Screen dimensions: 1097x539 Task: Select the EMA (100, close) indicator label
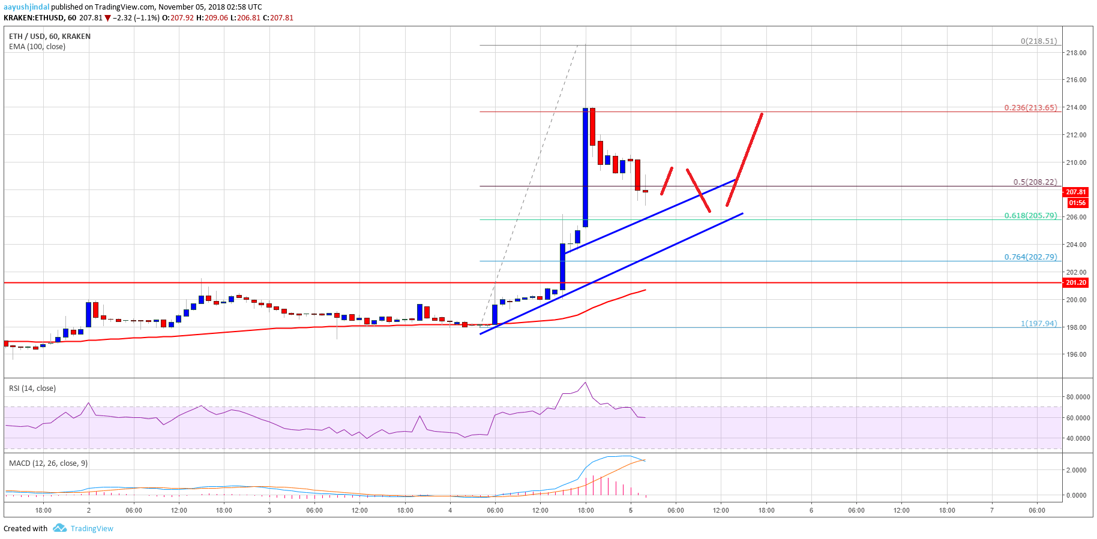pos(37,46)
